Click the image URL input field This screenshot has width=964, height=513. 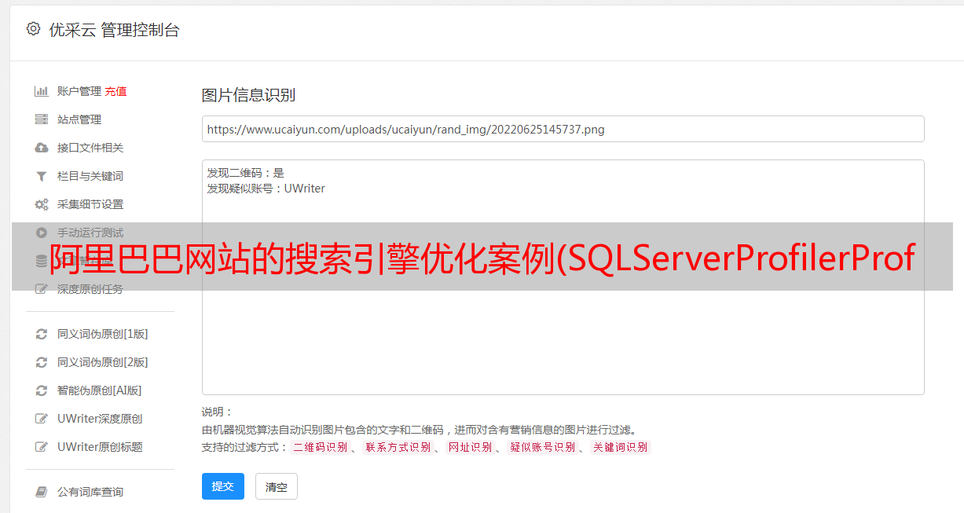(x=563, y=129)
